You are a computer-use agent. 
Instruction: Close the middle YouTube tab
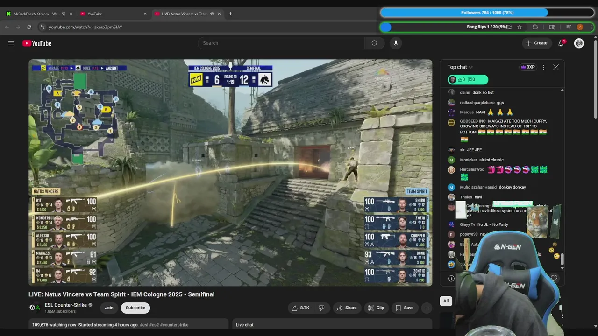145,14
